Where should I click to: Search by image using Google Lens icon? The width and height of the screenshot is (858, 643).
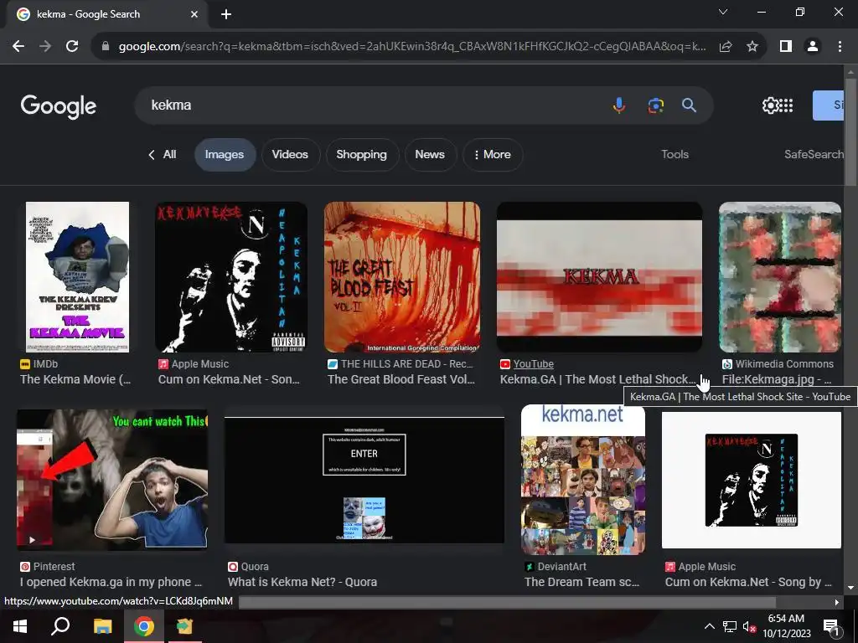(655, 105)
